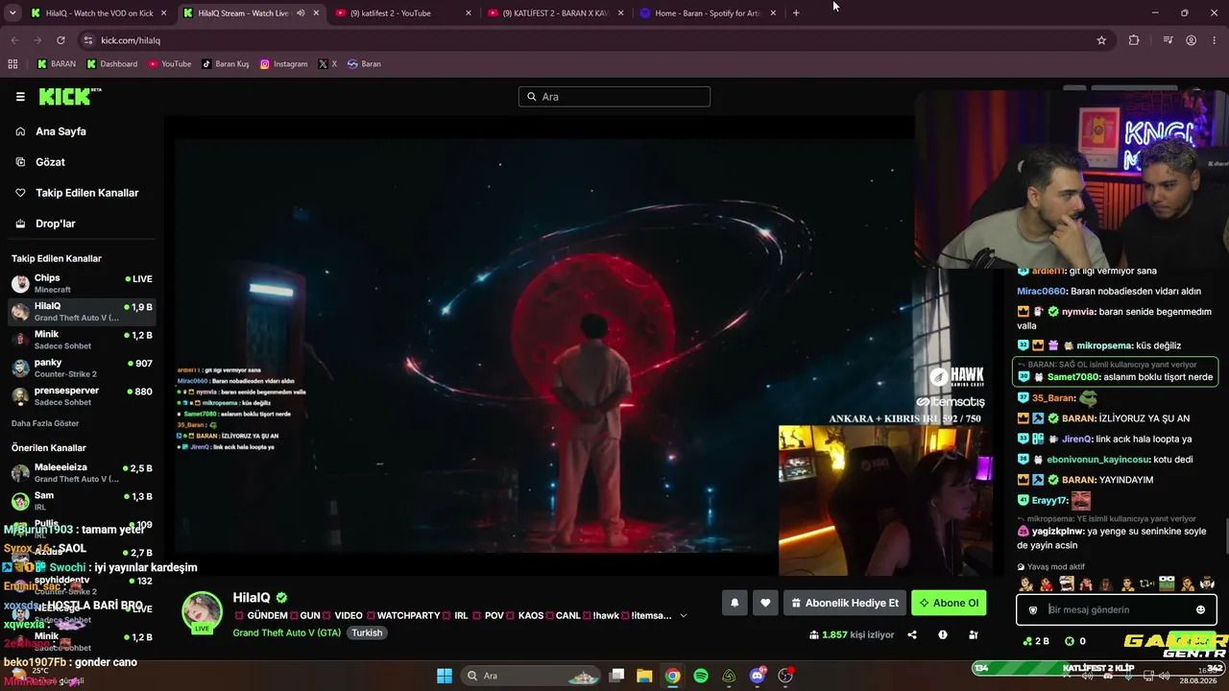The height and width of the screenshot is (691, 1229).
Task: Open the BARAN bookmark
Action: [x=57, y=64]
